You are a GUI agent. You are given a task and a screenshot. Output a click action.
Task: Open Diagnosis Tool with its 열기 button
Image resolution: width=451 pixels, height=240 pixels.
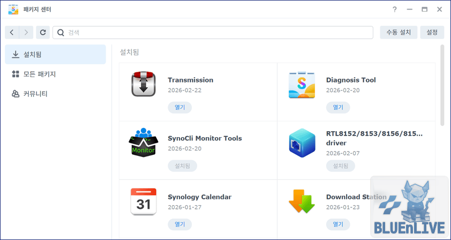(x=338, y=107)
